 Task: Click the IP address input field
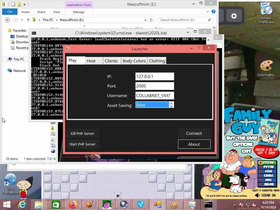pyautogui.click(x=154, y=77)
